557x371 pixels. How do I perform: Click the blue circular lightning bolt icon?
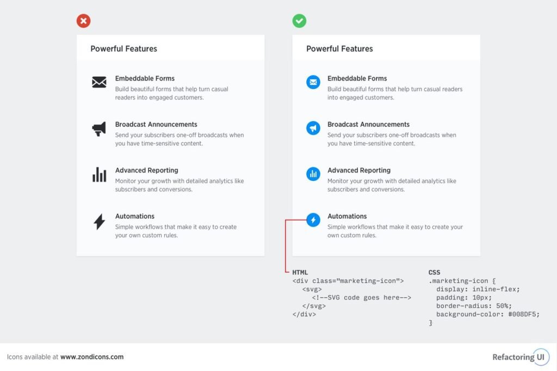pyautogui.click(x=313, y=220)
